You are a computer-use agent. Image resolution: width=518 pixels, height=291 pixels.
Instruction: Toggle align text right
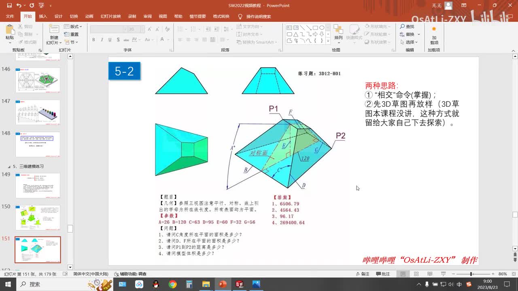click(196, 40)
